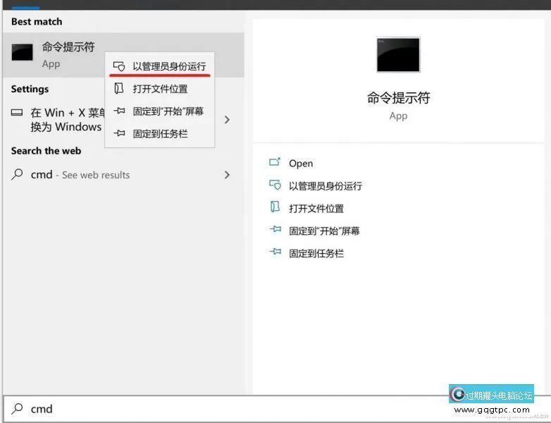
Task: Click the pin icon beside context menu 固定到任务栏
Action: click(119, 133)
